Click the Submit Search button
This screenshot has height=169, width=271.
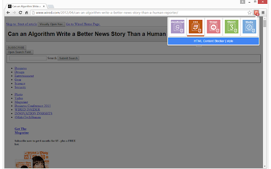click(69, 58)
